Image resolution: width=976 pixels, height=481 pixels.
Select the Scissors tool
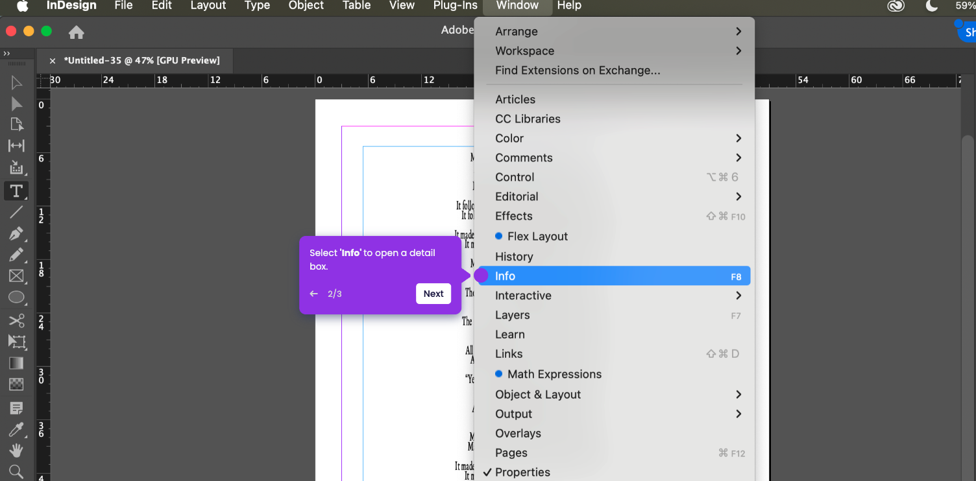pos(16,320)
